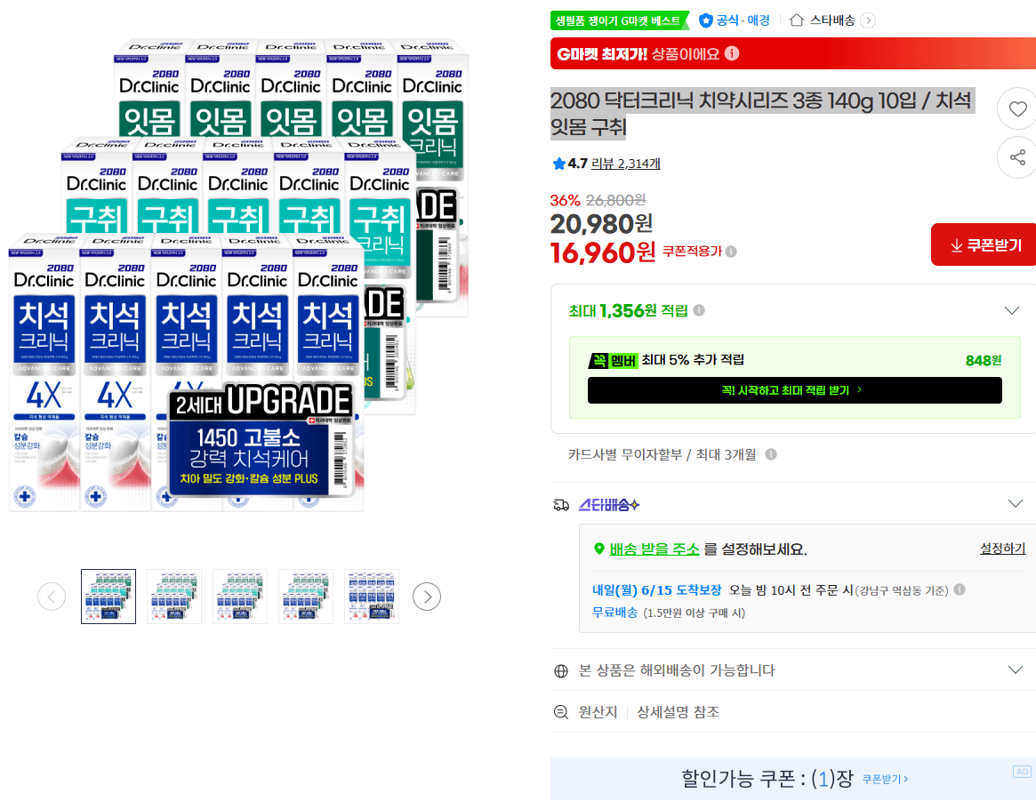Click the crossed-out 26,800원 original price
The height and width of the screenshot is (809, 1036).
pyautogui.click(x=615, y=200)
